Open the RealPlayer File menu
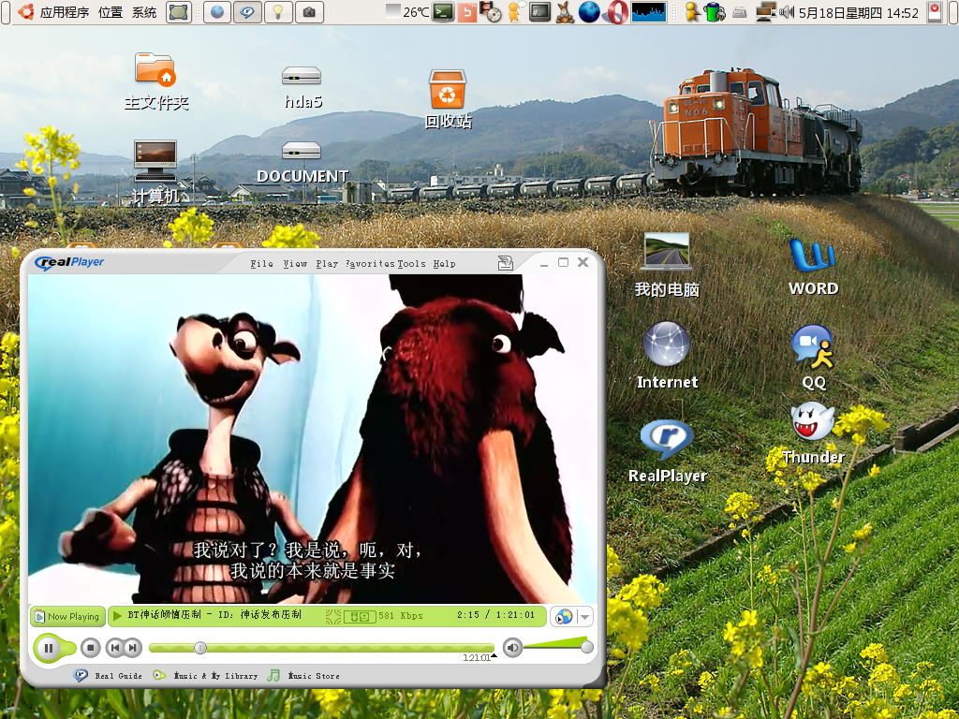The height and width of the screenshot is (719, 959). click(262, 263)
